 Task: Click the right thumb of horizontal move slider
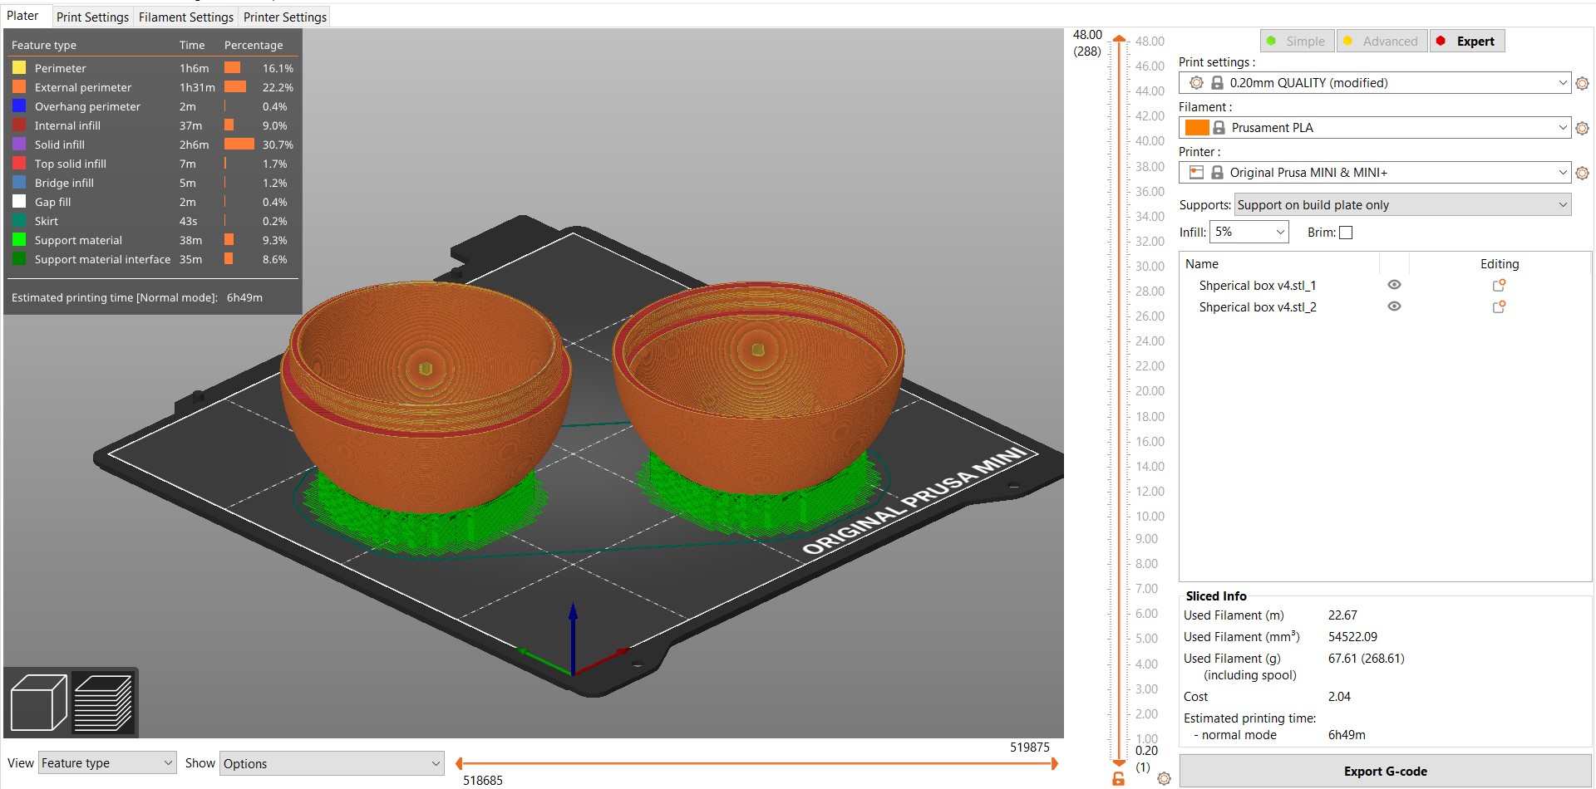tap(1054, 763)
